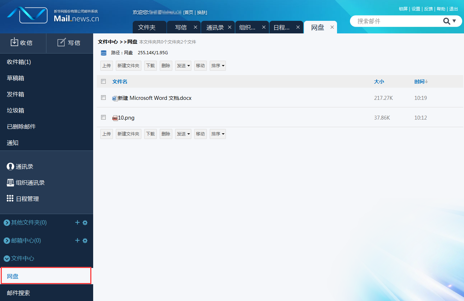Click the bottom 新建文件夹 button
This screenshot has height=301, width=464.
[x=128, y=134]
